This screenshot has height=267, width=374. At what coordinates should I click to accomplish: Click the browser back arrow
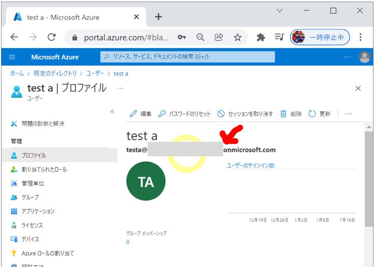click(15, 37)
